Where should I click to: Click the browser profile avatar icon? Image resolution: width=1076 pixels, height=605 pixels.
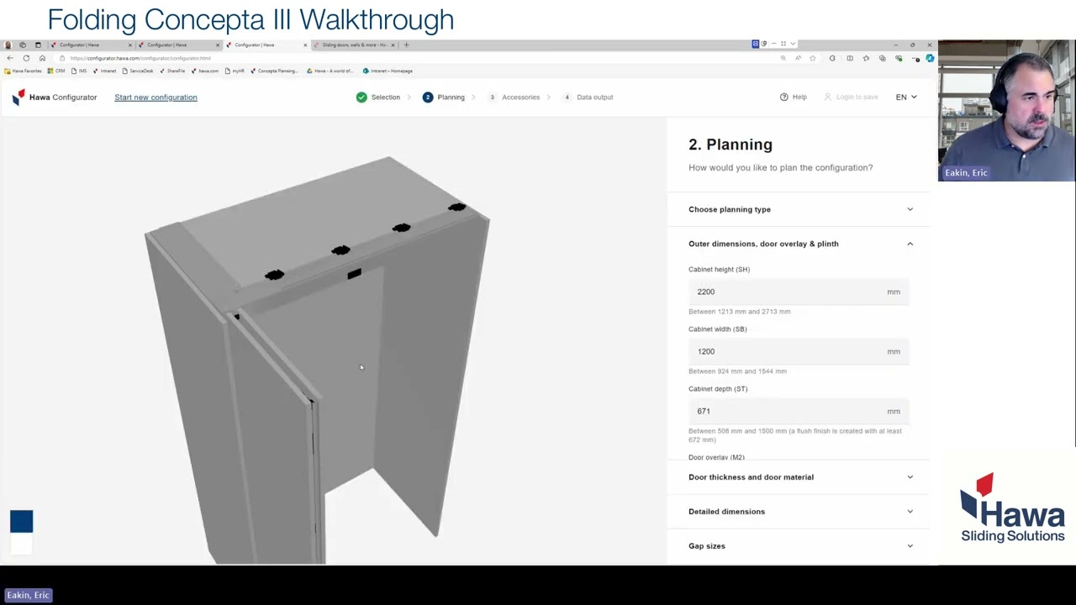pyautogui.click(x=8, y=45)
